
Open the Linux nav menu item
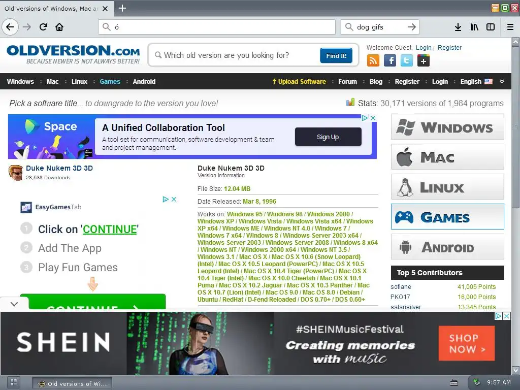click(x=79, y=82)
